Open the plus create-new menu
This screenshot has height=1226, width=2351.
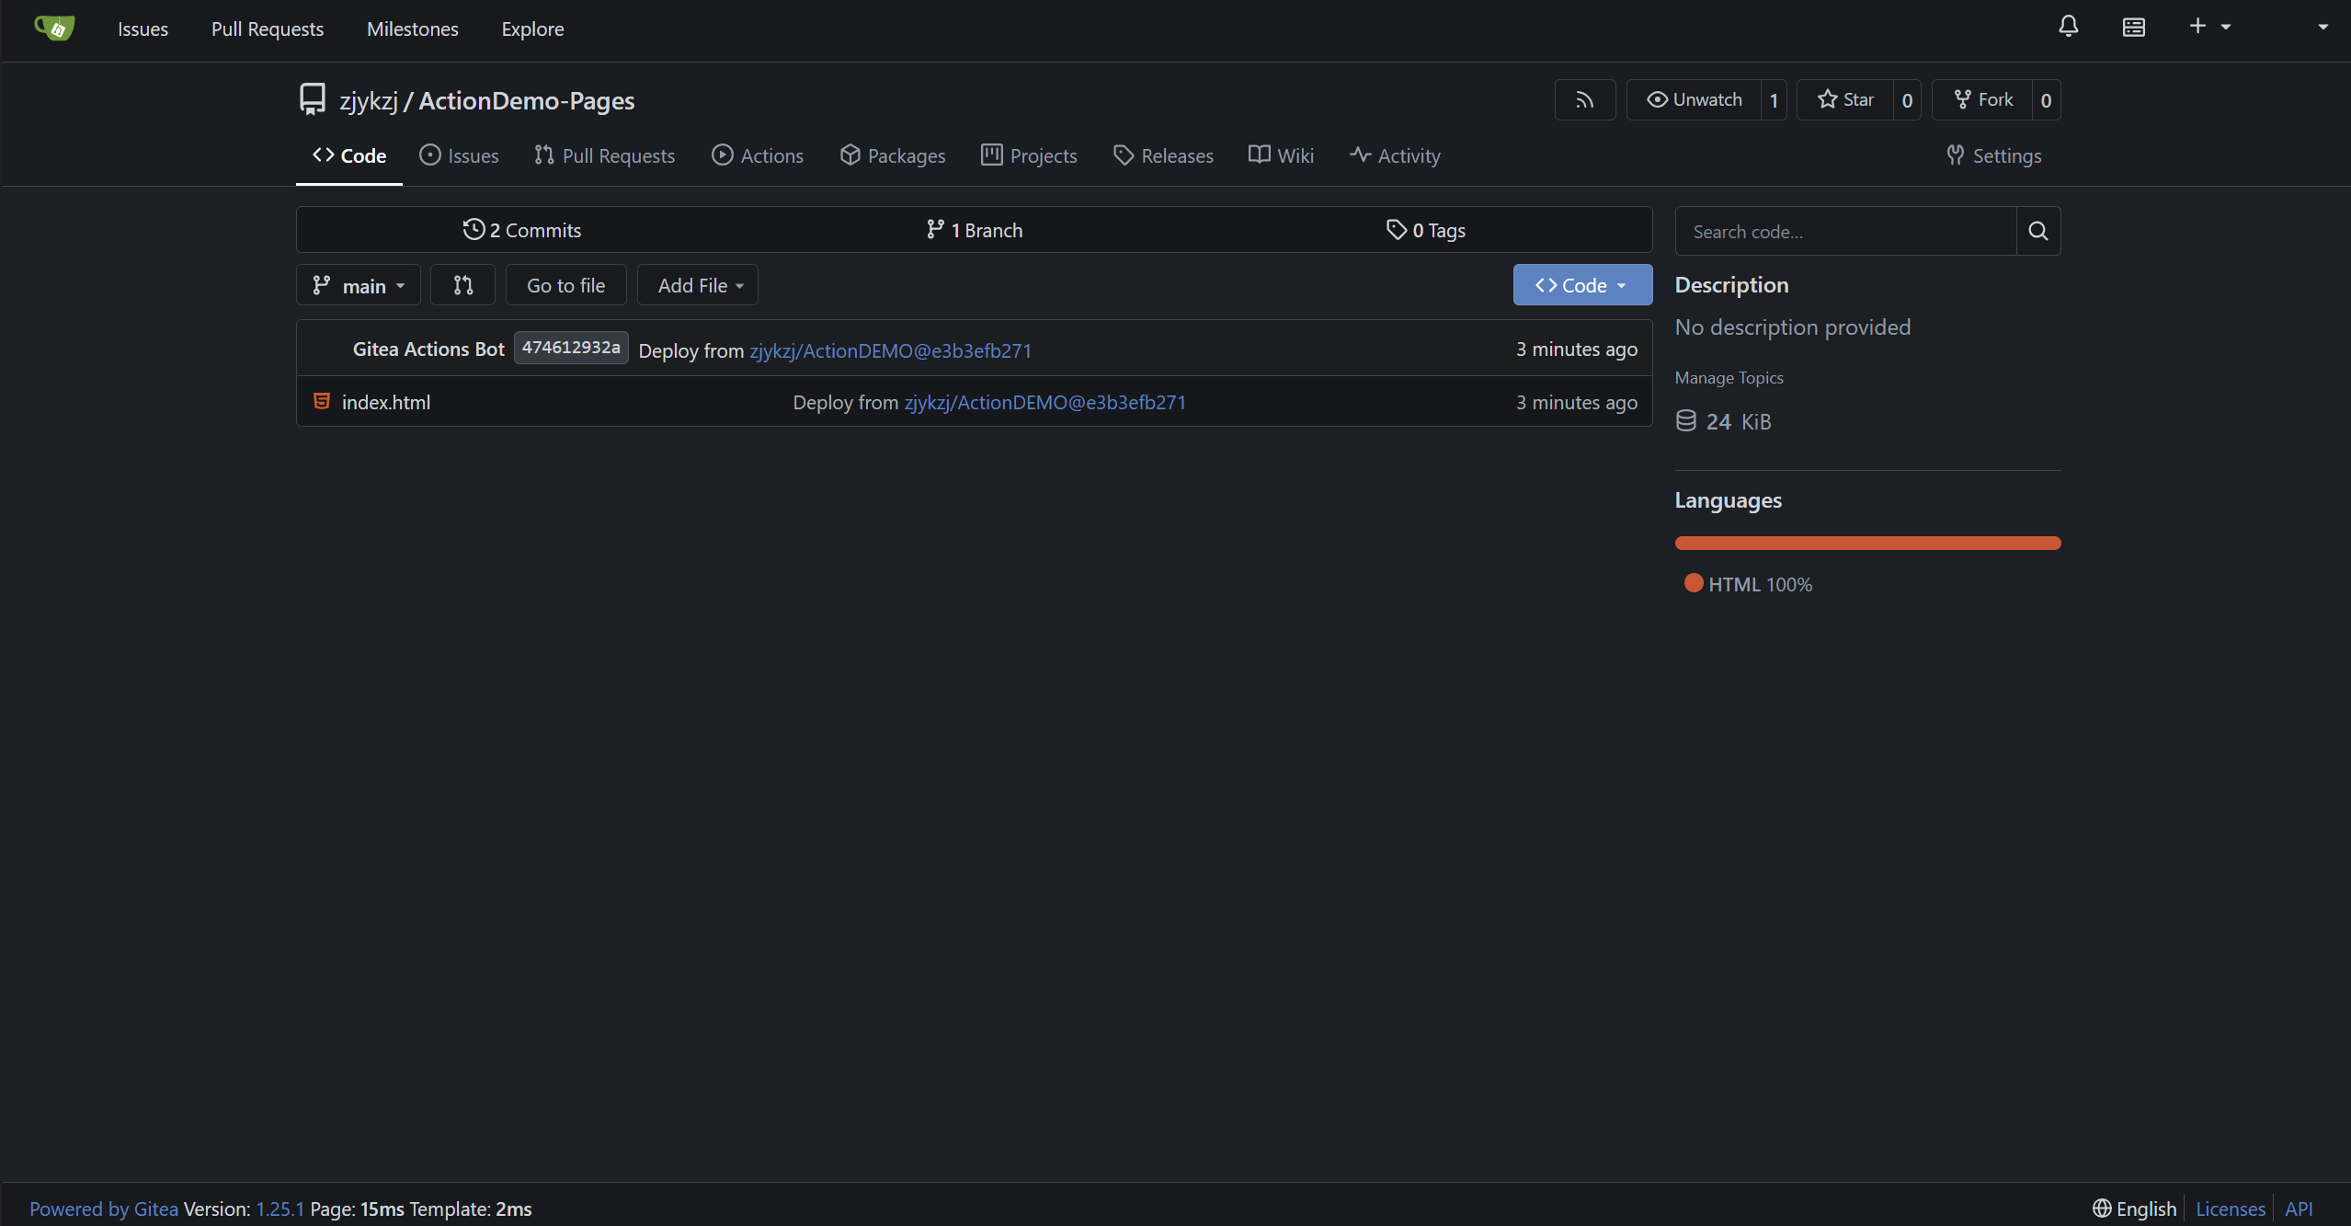[2208, 27]
